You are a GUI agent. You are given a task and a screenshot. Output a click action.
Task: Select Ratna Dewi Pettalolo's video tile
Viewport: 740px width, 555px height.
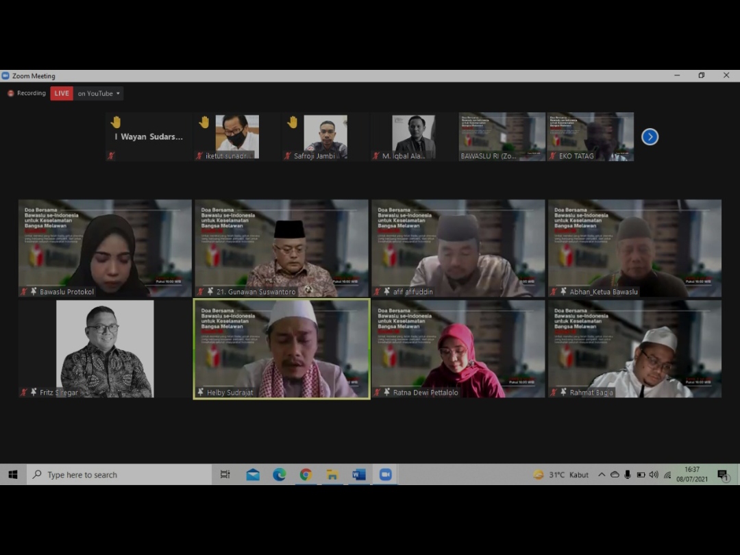tap(458, 349)
